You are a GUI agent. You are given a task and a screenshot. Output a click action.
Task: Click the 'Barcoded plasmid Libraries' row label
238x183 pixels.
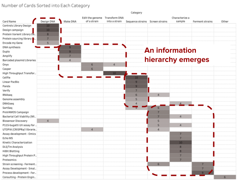coord(19,60)
